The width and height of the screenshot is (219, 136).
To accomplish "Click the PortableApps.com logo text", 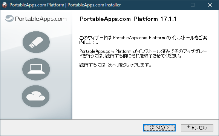I will (41, 19).
